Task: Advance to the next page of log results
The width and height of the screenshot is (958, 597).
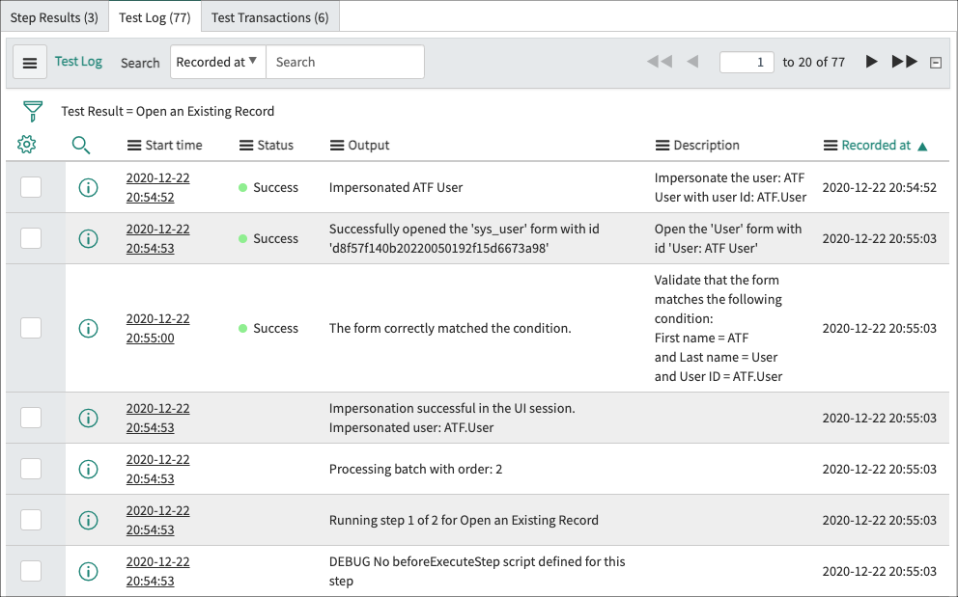Action: point(872,61)
